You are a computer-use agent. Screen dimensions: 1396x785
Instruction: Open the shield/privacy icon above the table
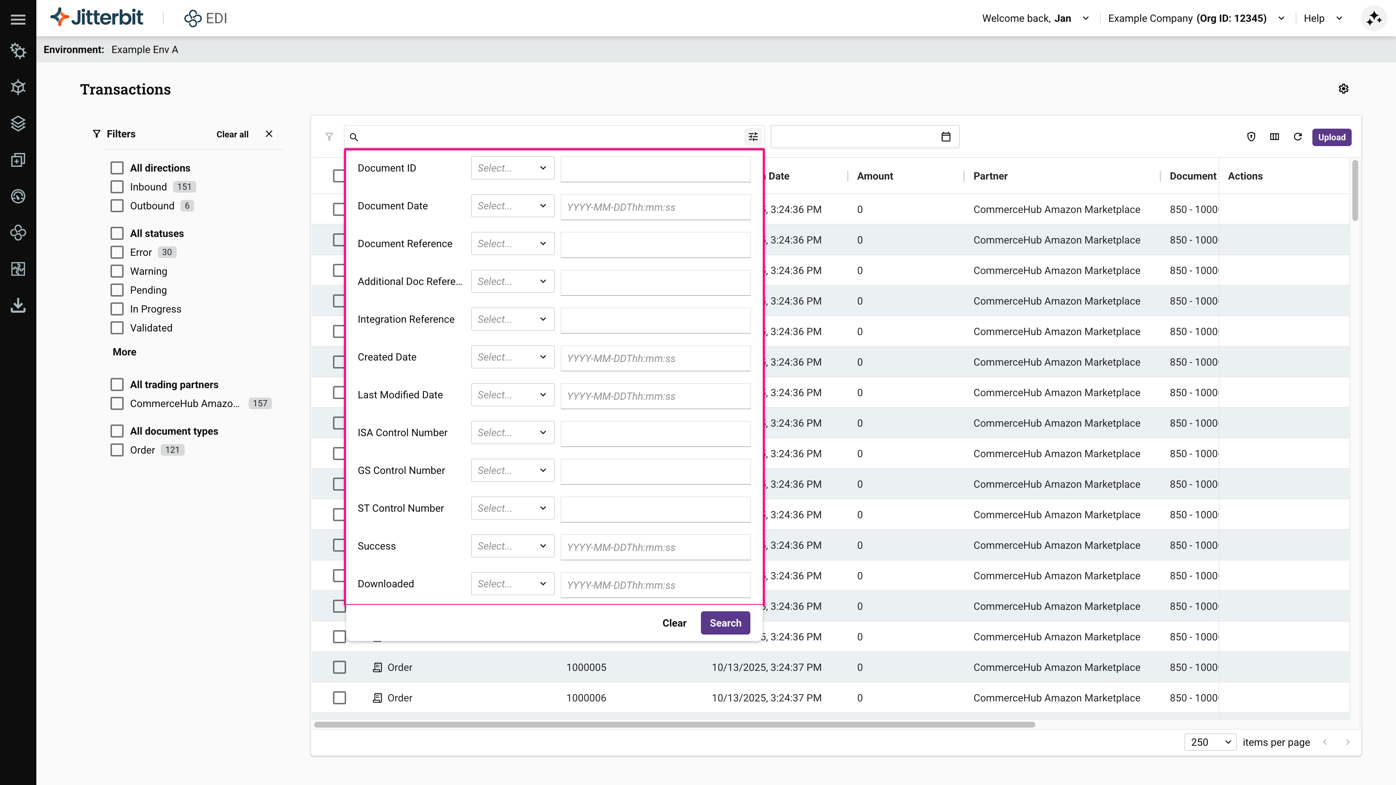click(x=1251, y=137)
